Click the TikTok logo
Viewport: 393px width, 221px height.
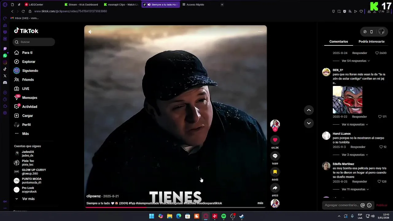(26, 31)
